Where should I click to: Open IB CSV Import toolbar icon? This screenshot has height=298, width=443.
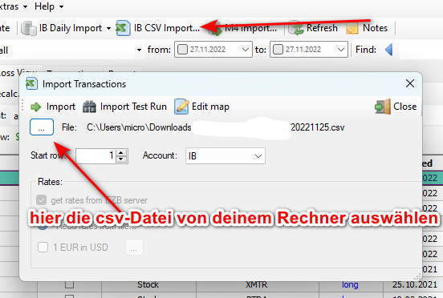(123, 28)
